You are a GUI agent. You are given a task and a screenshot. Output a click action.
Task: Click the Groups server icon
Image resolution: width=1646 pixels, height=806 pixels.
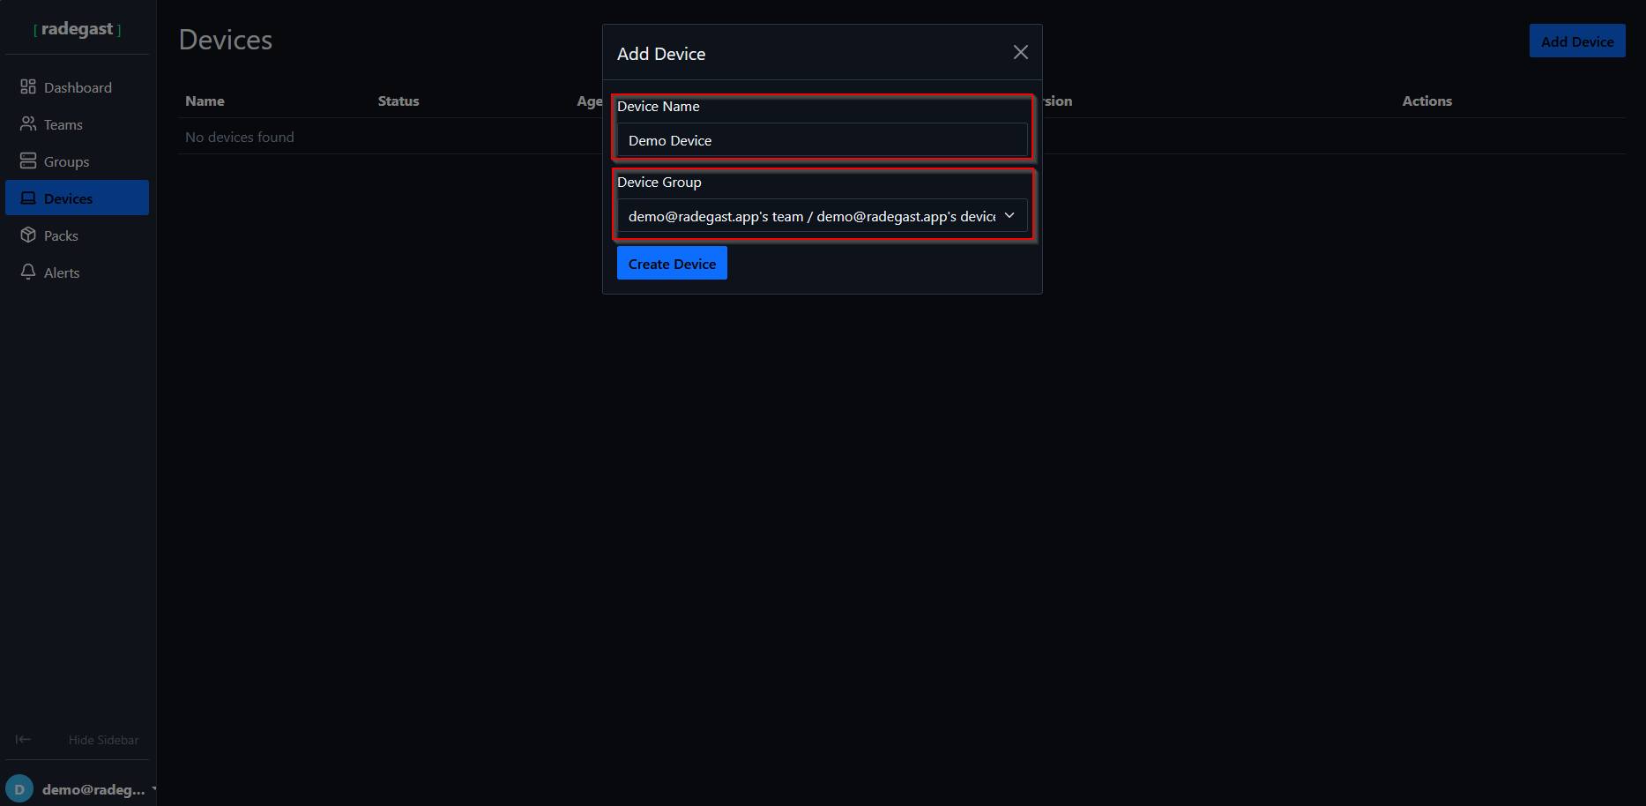28,160
